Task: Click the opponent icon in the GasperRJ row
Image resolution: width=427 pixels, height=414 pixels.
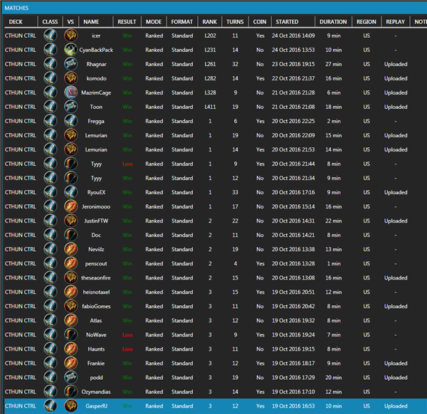Action: click(70, 406)
